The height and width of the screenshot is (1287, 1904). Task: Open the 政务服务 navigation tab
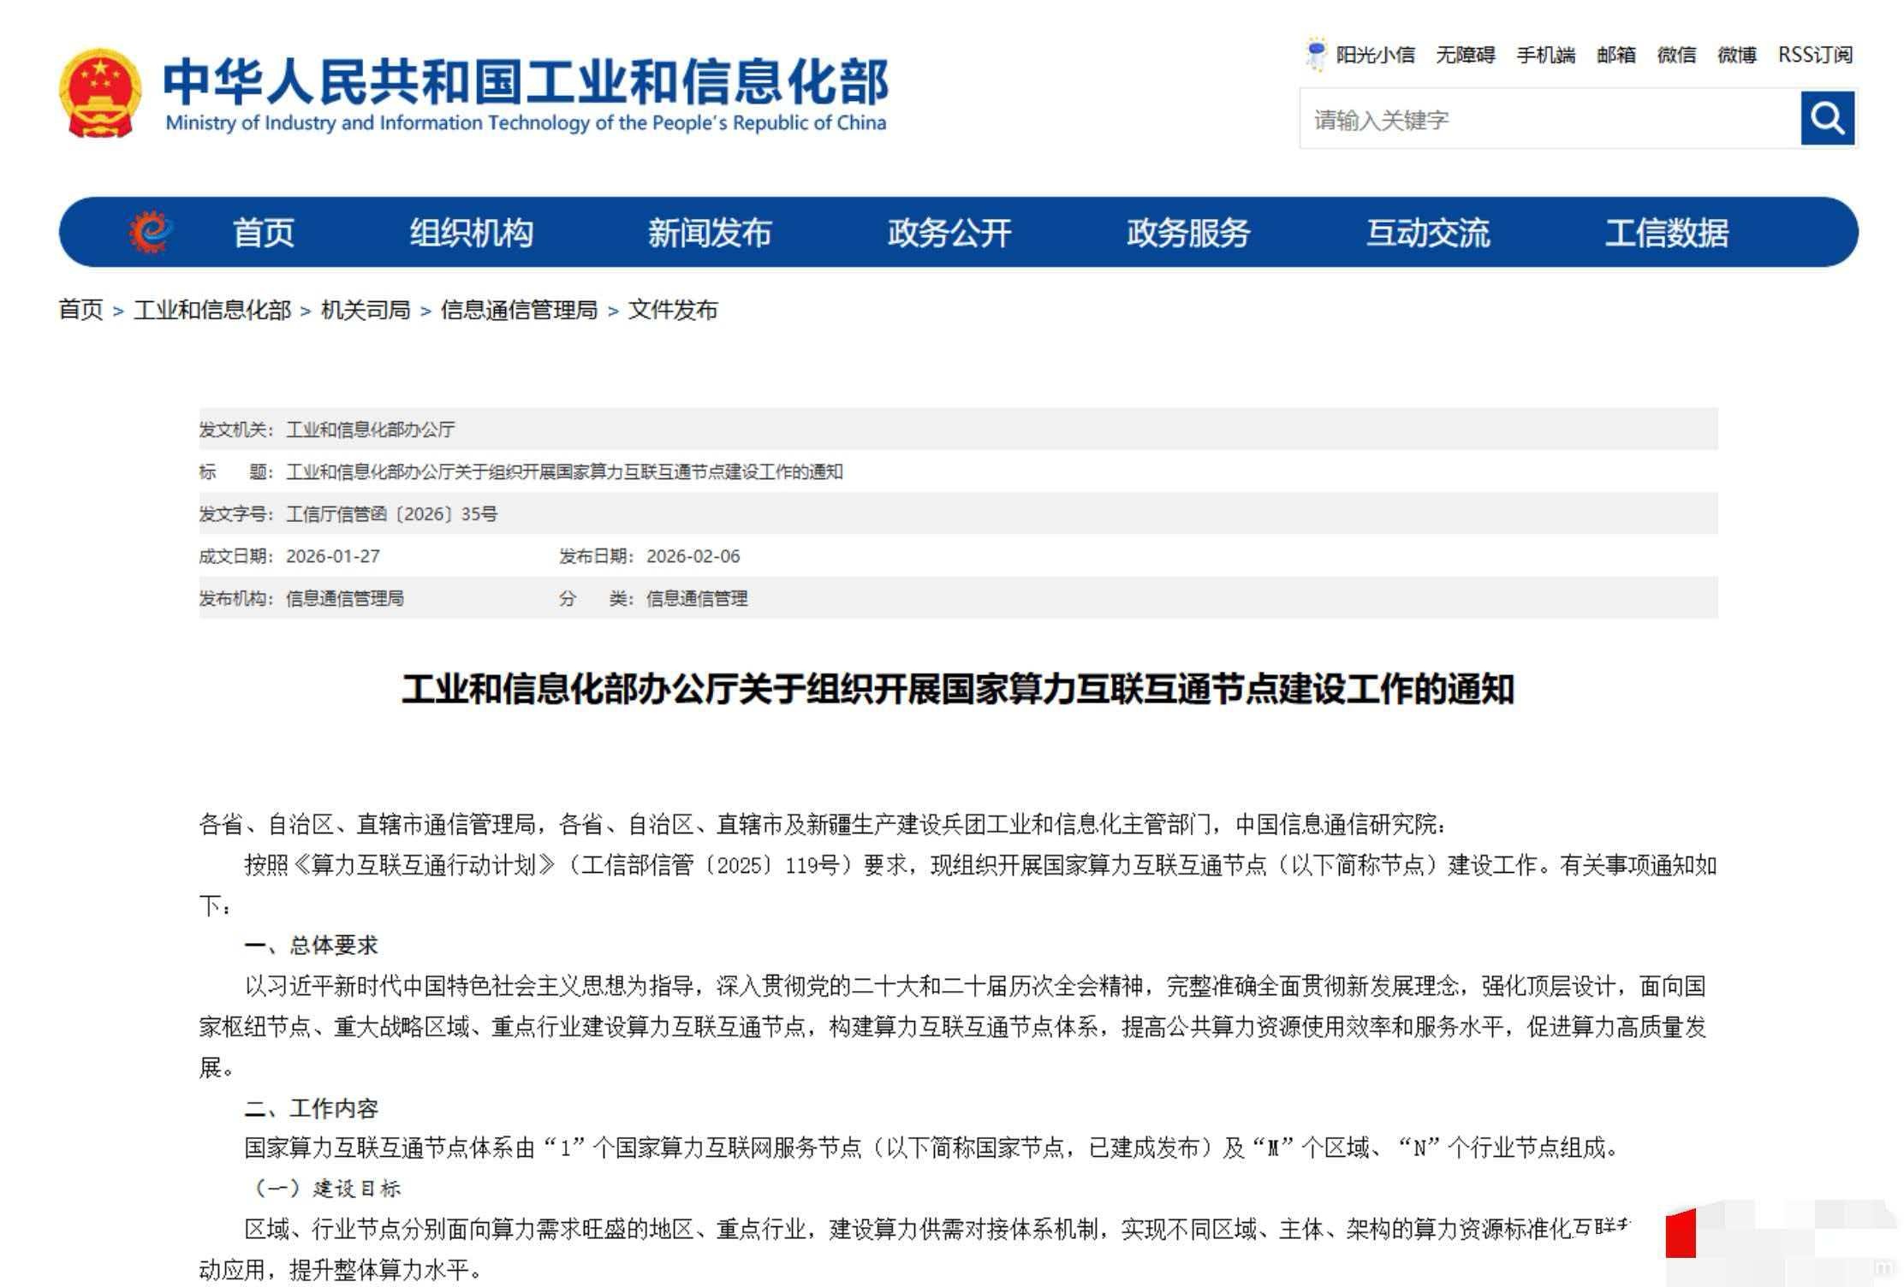coord(1188,232)
